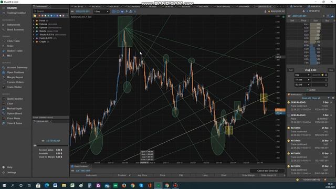The width and height of the screenshot is (336, 189).
Task: Open Microsoft Edge from the taskbar
Action: coord(47,185)
